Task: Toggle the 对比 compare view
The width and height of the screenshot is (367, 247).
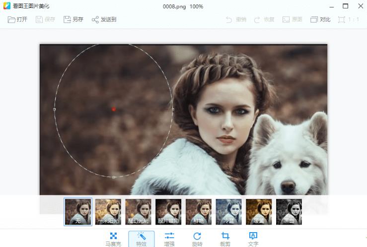Action: [x=320, y=19]
